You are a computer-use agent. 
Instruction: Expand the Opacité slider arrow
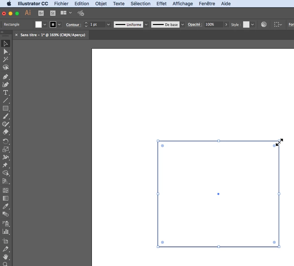coord(226,24)
